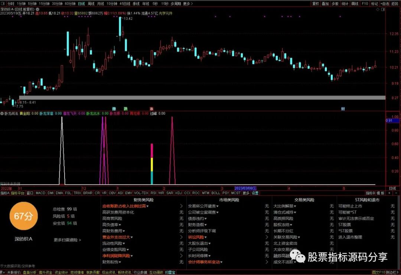Click the 跌 marker below the chart
The width and height of the screenshot is (401, 275).
click(125, 109)
